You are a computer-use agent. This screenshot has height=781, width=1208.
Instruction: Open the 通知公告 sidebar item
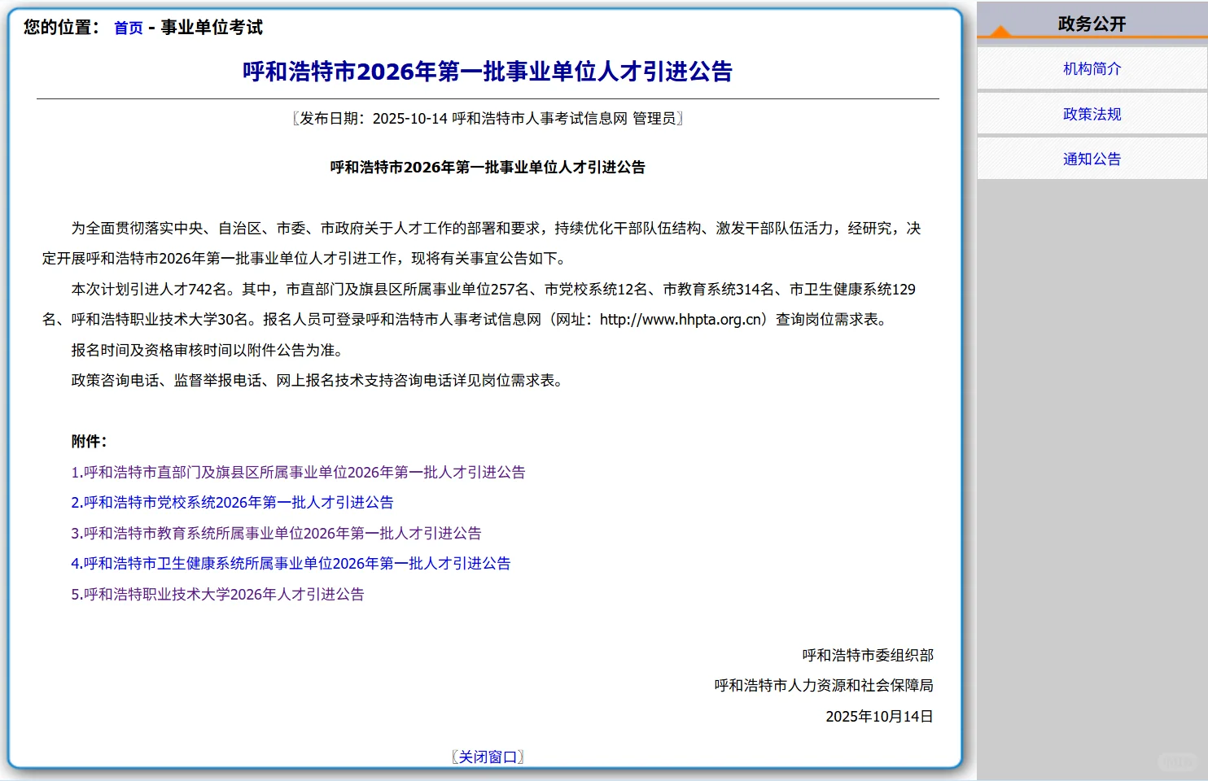point(1092,159)
